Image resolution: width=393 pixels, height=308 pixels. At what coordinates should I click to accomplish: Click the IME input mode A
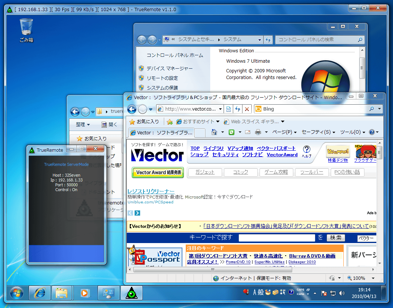[255, 292]
